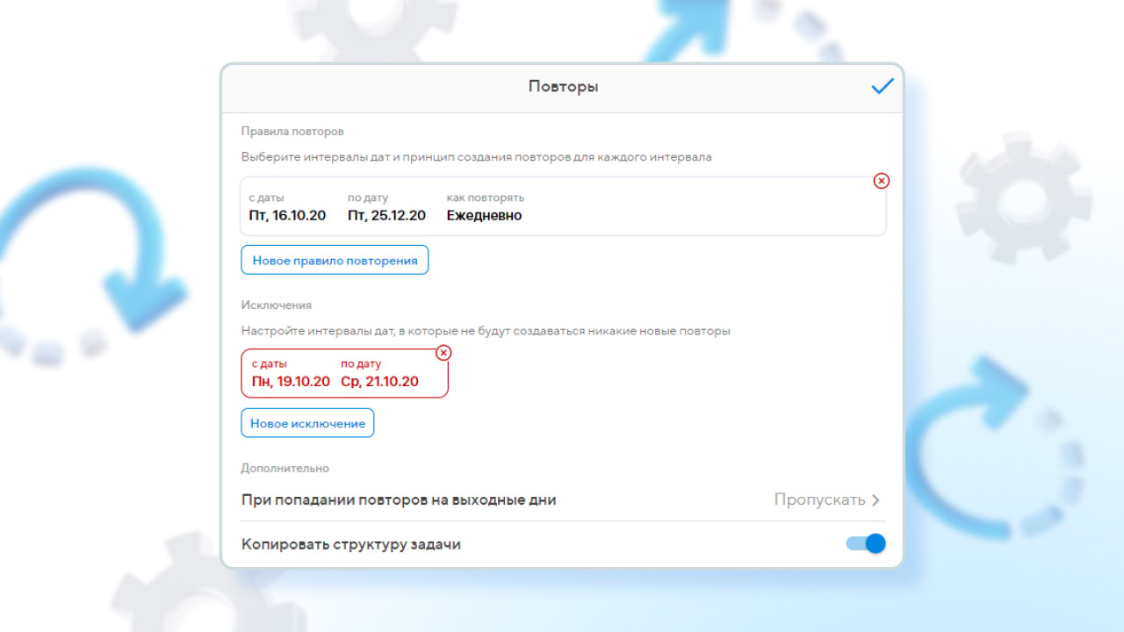Open the Ежедневно repeat frequency selector
The height and width of the screenshot is (632, 1124).
tap(484, 215)
